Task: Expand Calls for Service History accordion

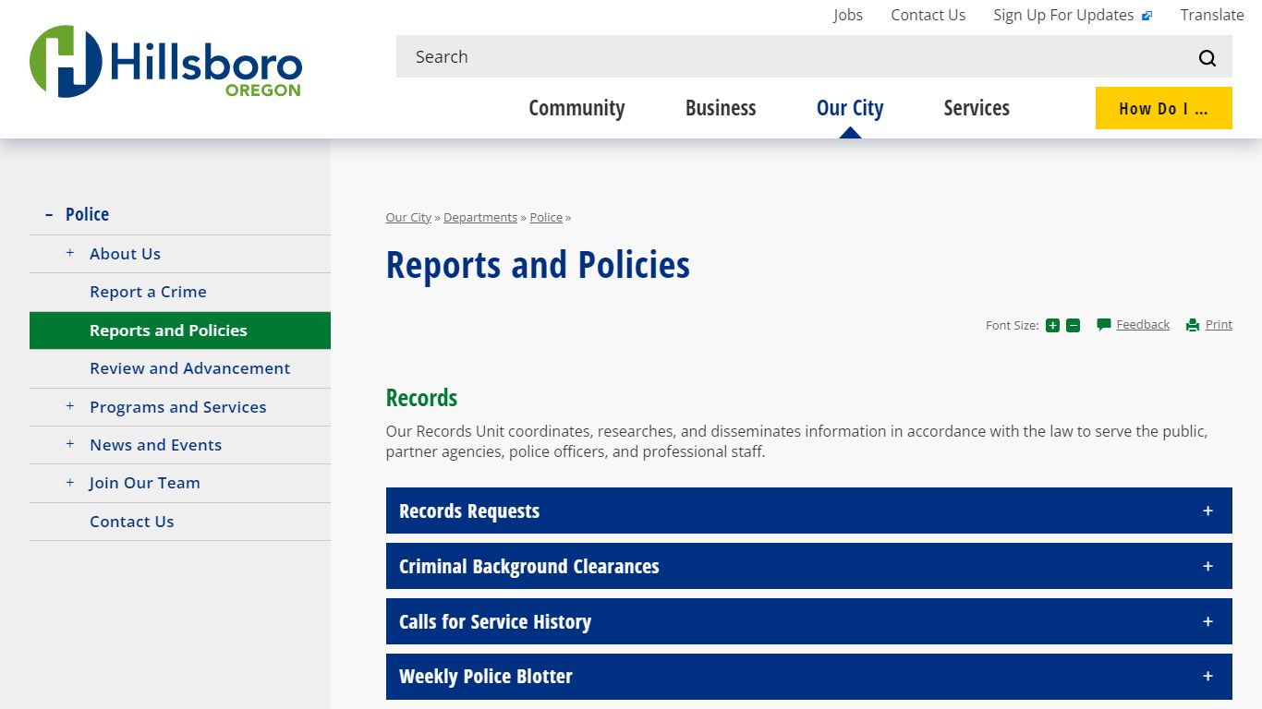Action: coord(809,621)
